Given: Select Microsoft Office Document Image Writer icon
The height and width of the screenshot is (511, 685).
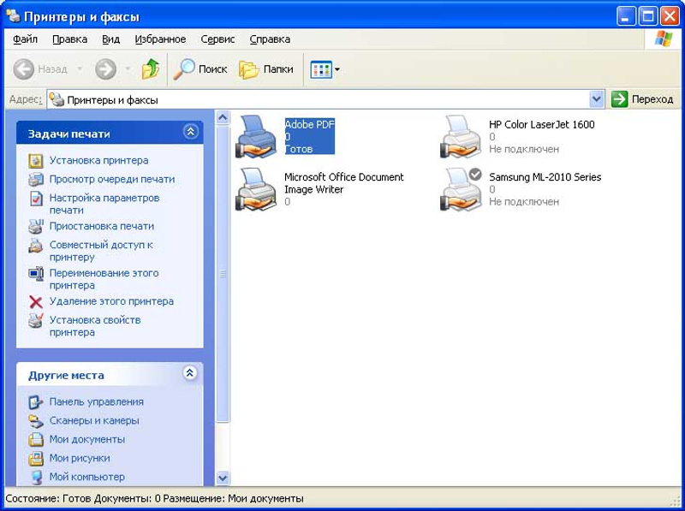Looking at the screenshot, I should click(x=256, y=189).
